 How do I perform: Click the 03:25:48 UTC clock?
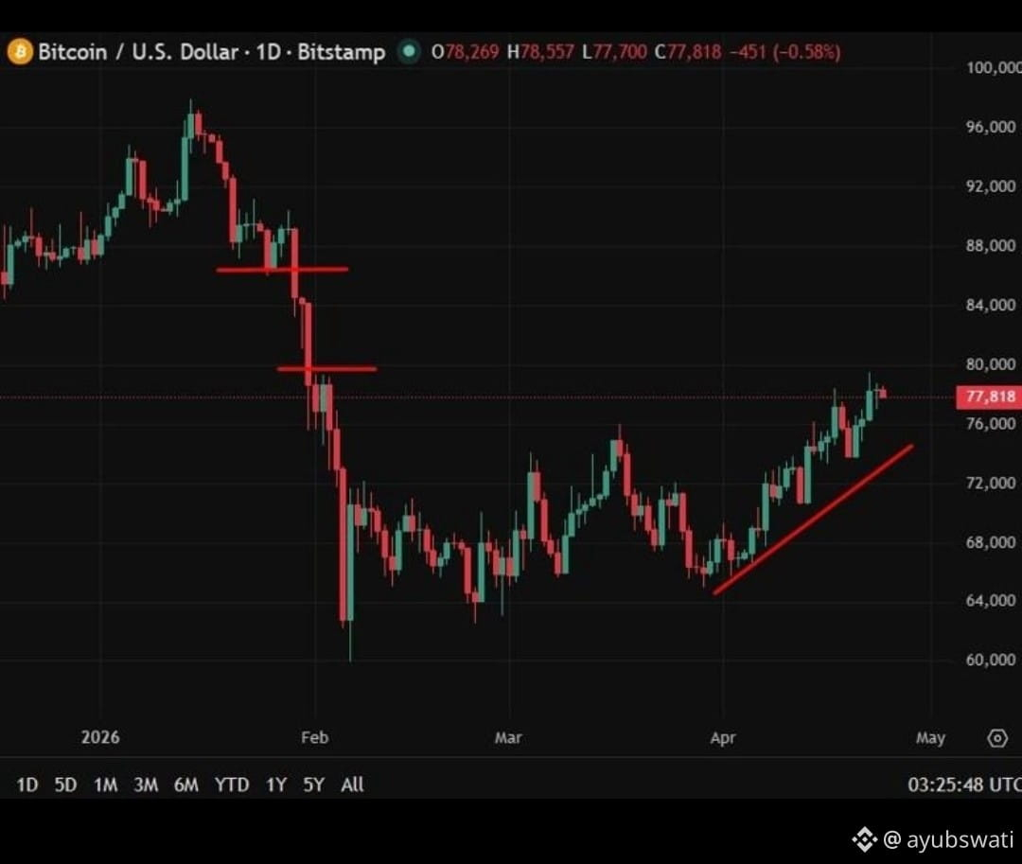click(964, 785)
